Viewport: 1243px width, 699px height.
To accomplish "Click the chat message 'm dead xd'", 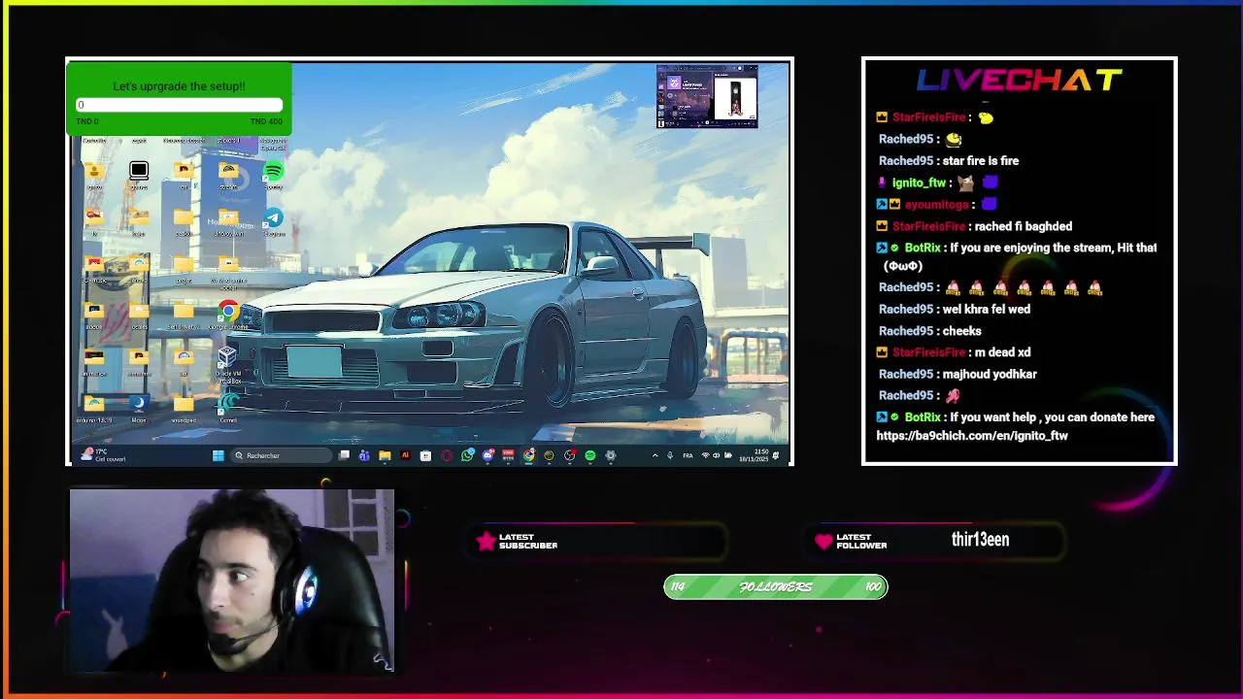I will coord(1003,352).
